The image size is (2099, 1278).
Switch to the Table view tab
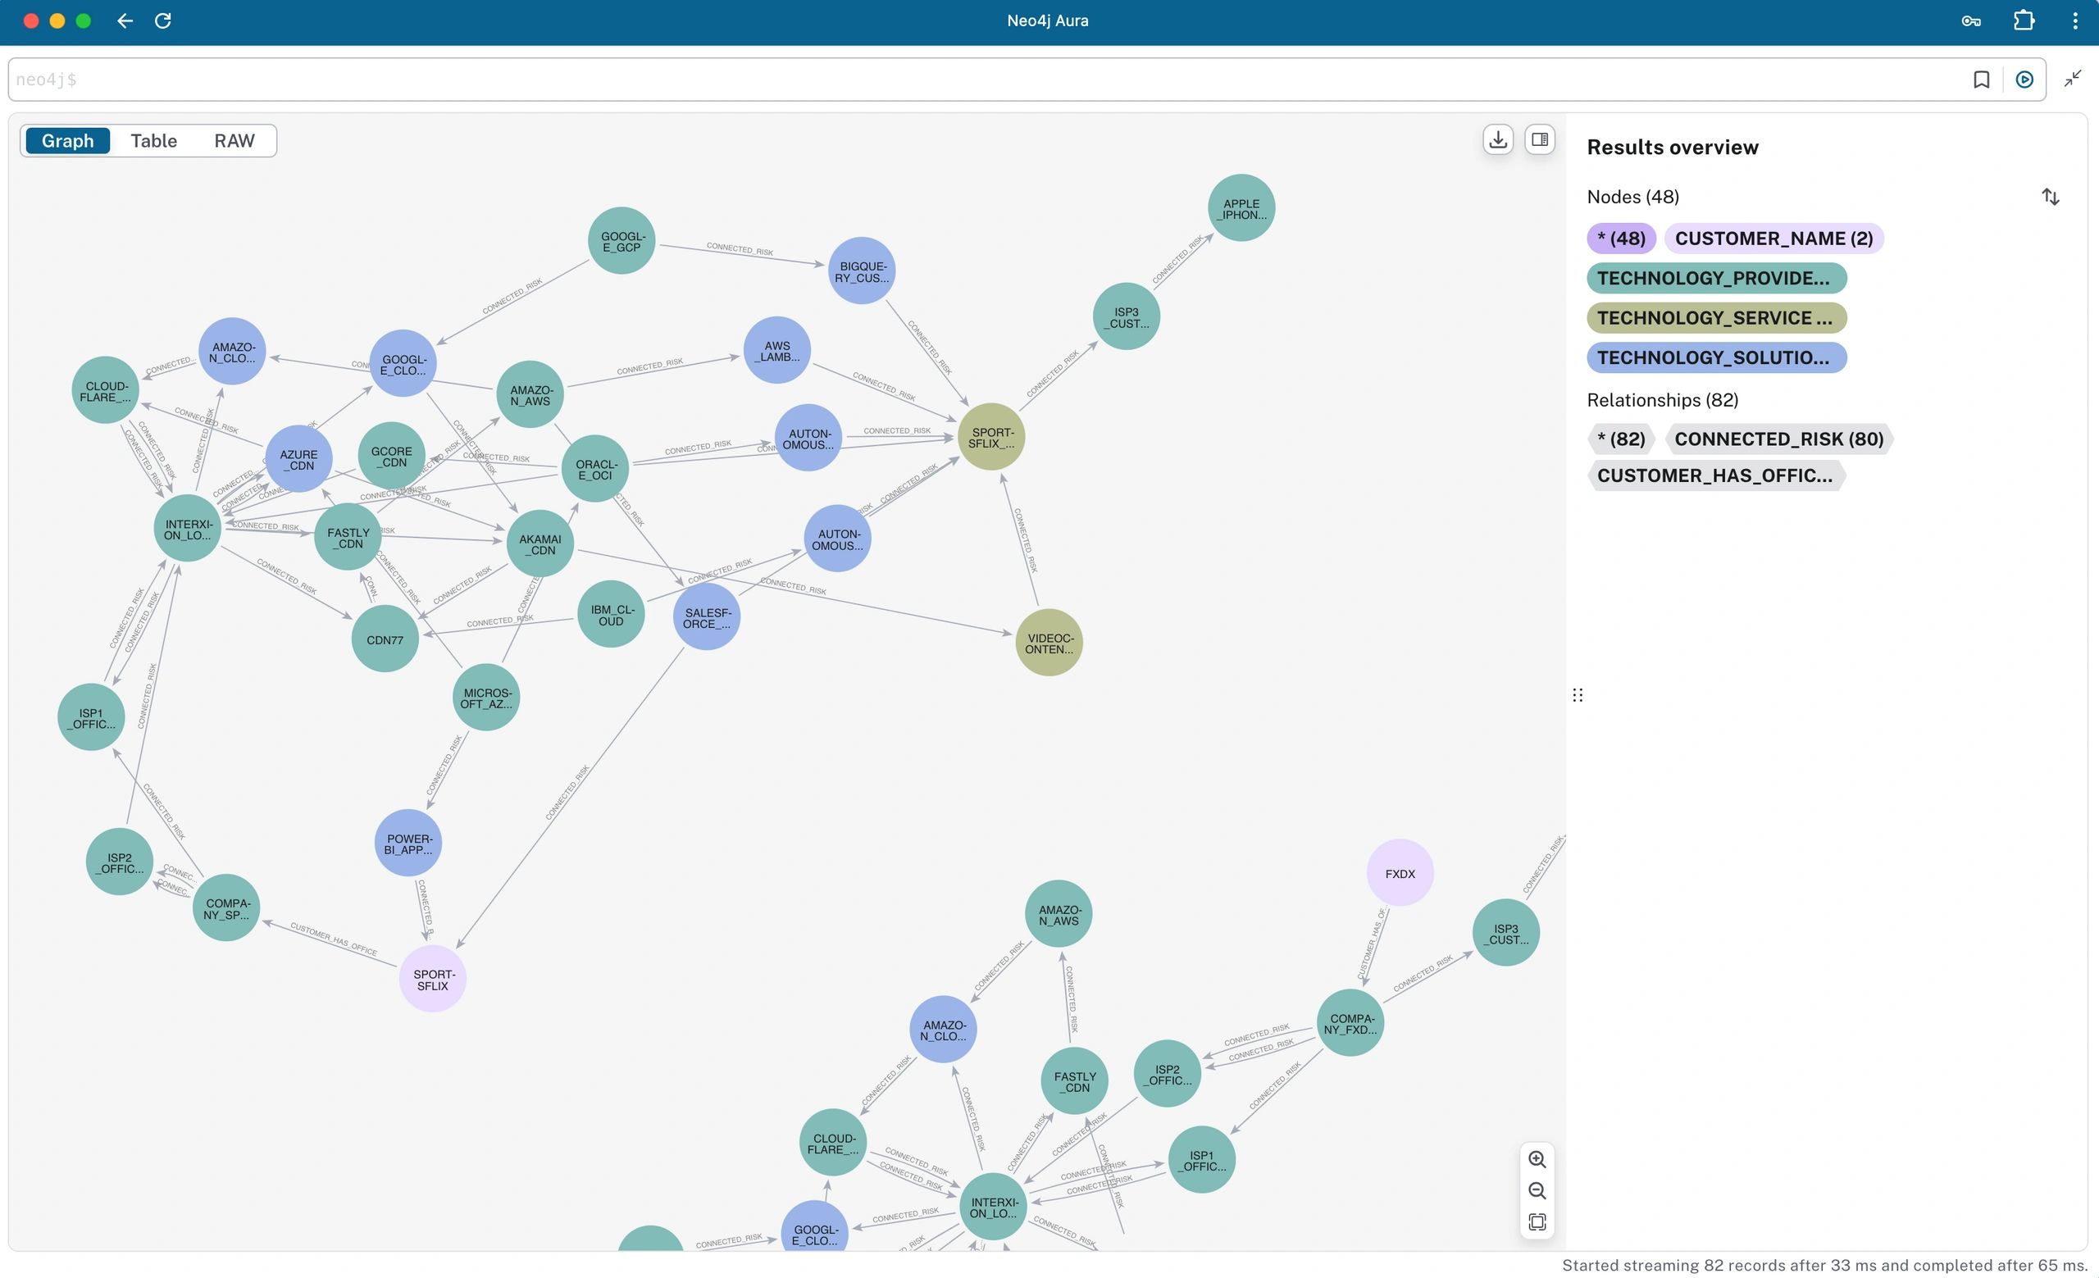pyautogui.click(x=153, y=140)
